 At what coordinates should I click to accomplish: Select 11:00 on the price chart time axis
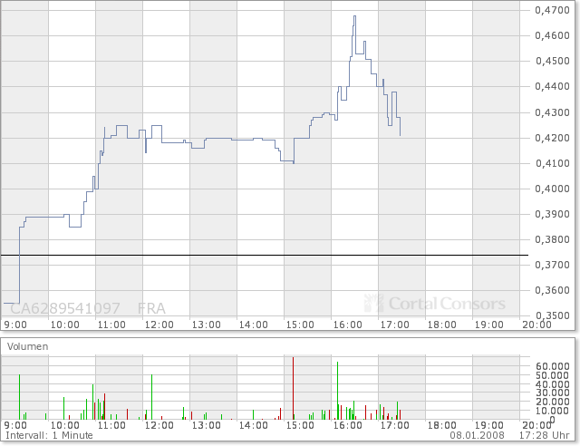[111, 325]
